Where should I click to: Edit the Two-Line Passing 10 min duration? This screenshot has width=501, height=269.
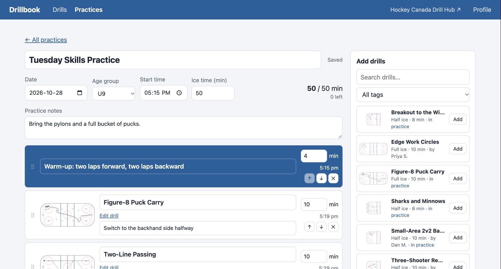pyautogui.click(x=314, y=256)
